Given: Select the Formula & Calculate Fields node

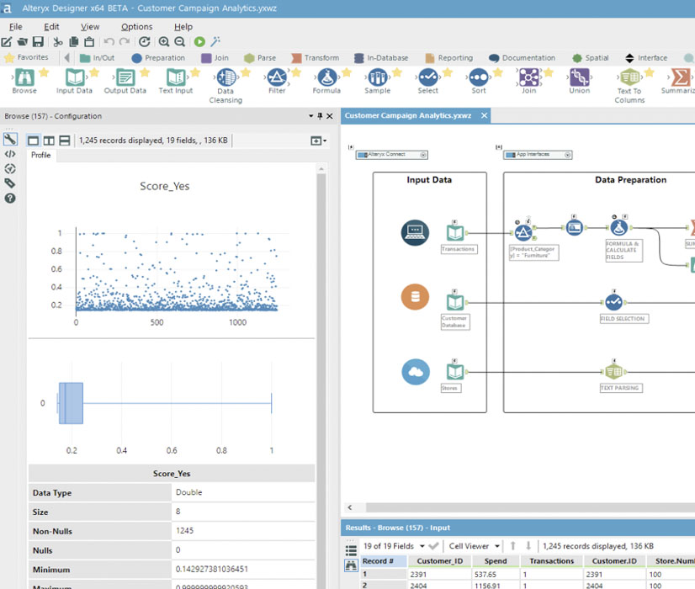Looking at the screenshot, I should click(x=619, y=228).
